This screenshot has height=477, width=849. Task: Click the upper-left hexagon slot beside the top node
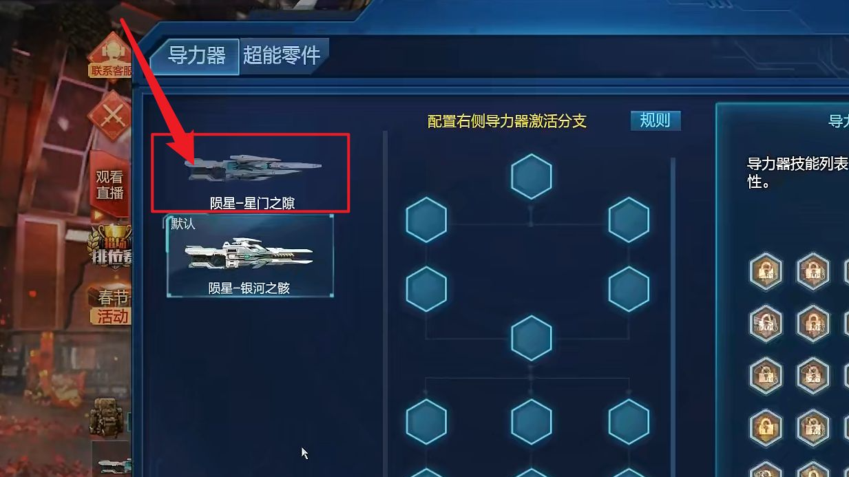(426, 220)
